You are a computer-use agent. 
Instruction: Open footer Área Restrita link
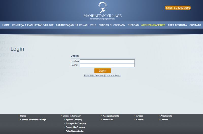tap(166, 116)
